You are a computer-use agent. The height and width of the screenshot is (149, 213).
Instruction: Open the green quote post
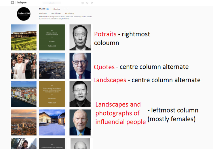click(52, 37)
